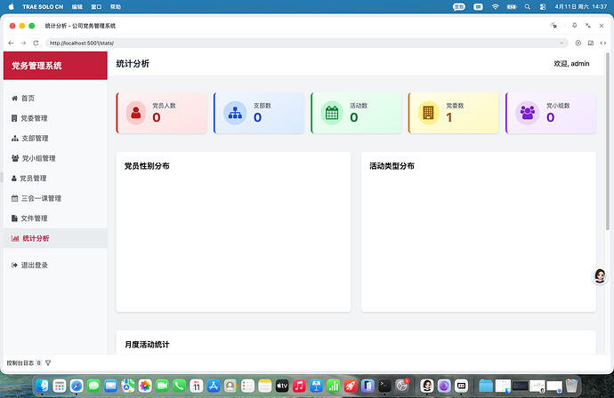Open Safari from the dock
Viewport: 614px width, 398px height.
77,386
